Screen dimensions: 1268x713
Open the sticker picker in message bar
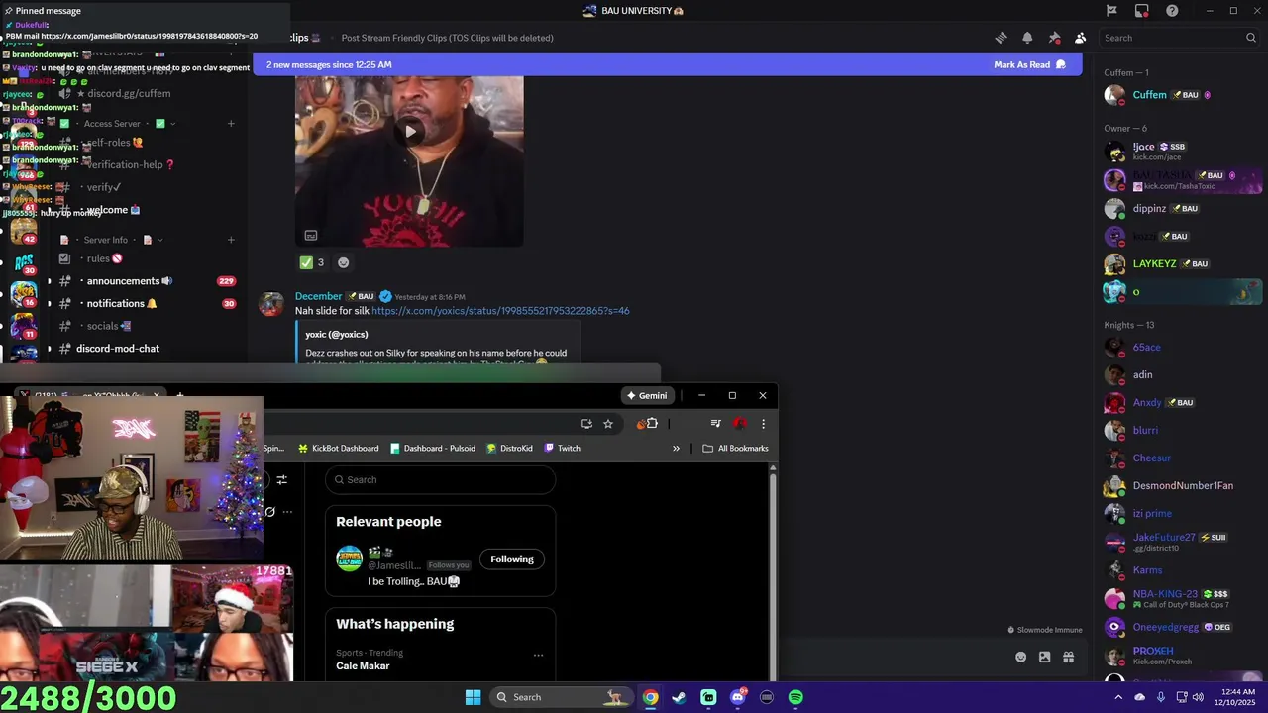[x=1044, y=657]
